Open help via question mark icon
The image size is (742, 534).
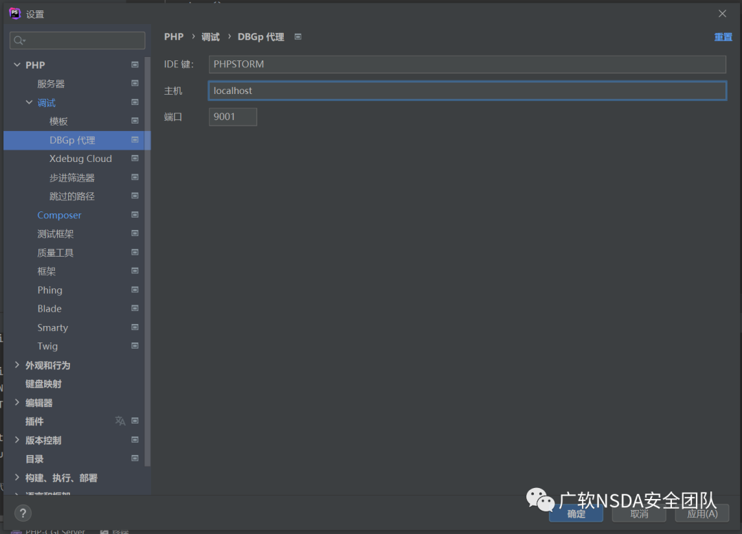point(23,513)
